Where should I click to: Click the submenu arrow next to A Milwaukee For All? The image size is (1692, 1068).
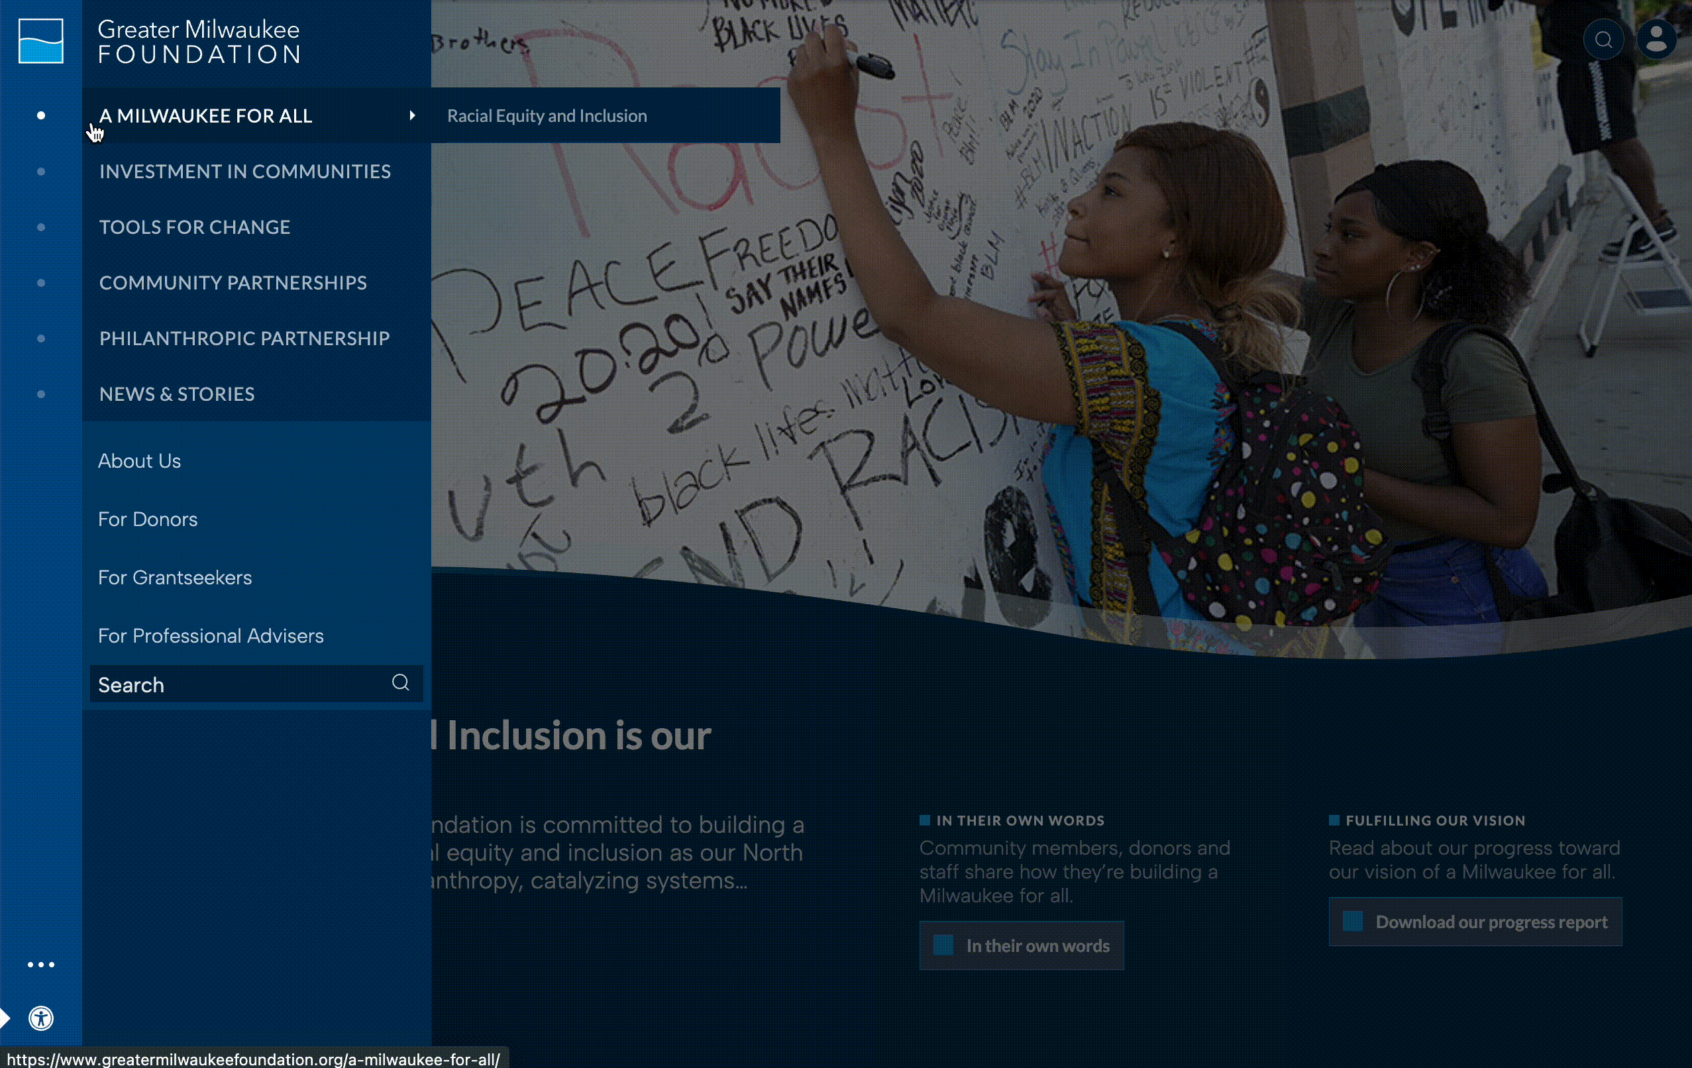click(x=412, y=115)
